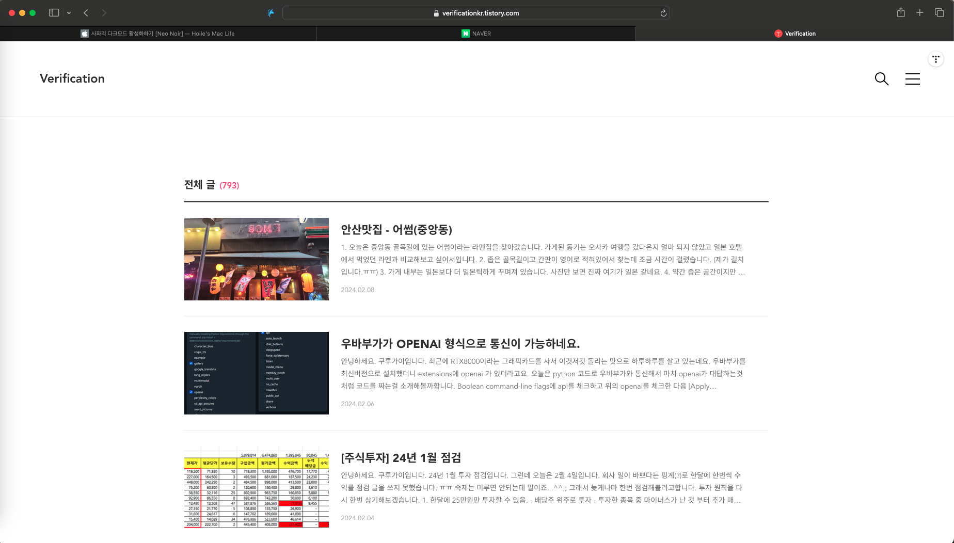This screenshot has width=954, height=543.
Task: Click the ramen shop storefront thumbnail
Action: pyautogui.click(x=257, y=259)
